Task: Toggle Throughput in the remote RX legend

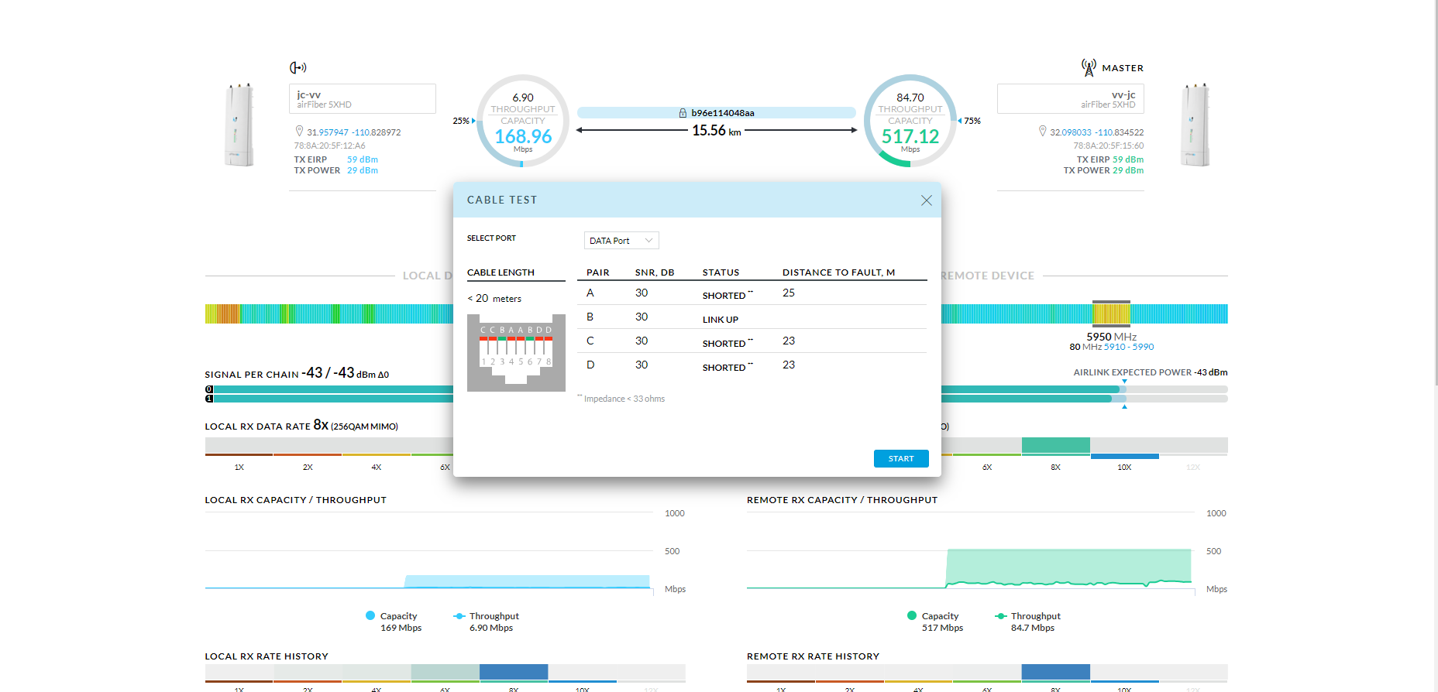Action: pyautogui.click(x=1027, y=616)
